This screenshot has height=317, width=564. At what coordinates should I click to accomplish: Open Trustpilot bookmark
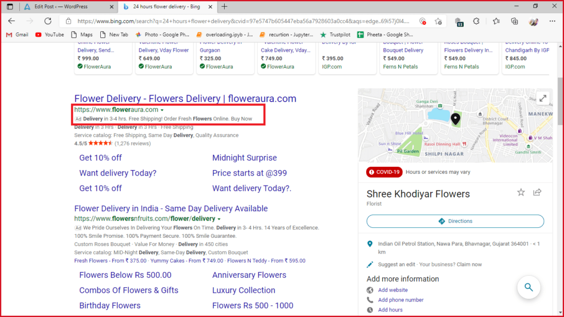[x=335, y=35]
